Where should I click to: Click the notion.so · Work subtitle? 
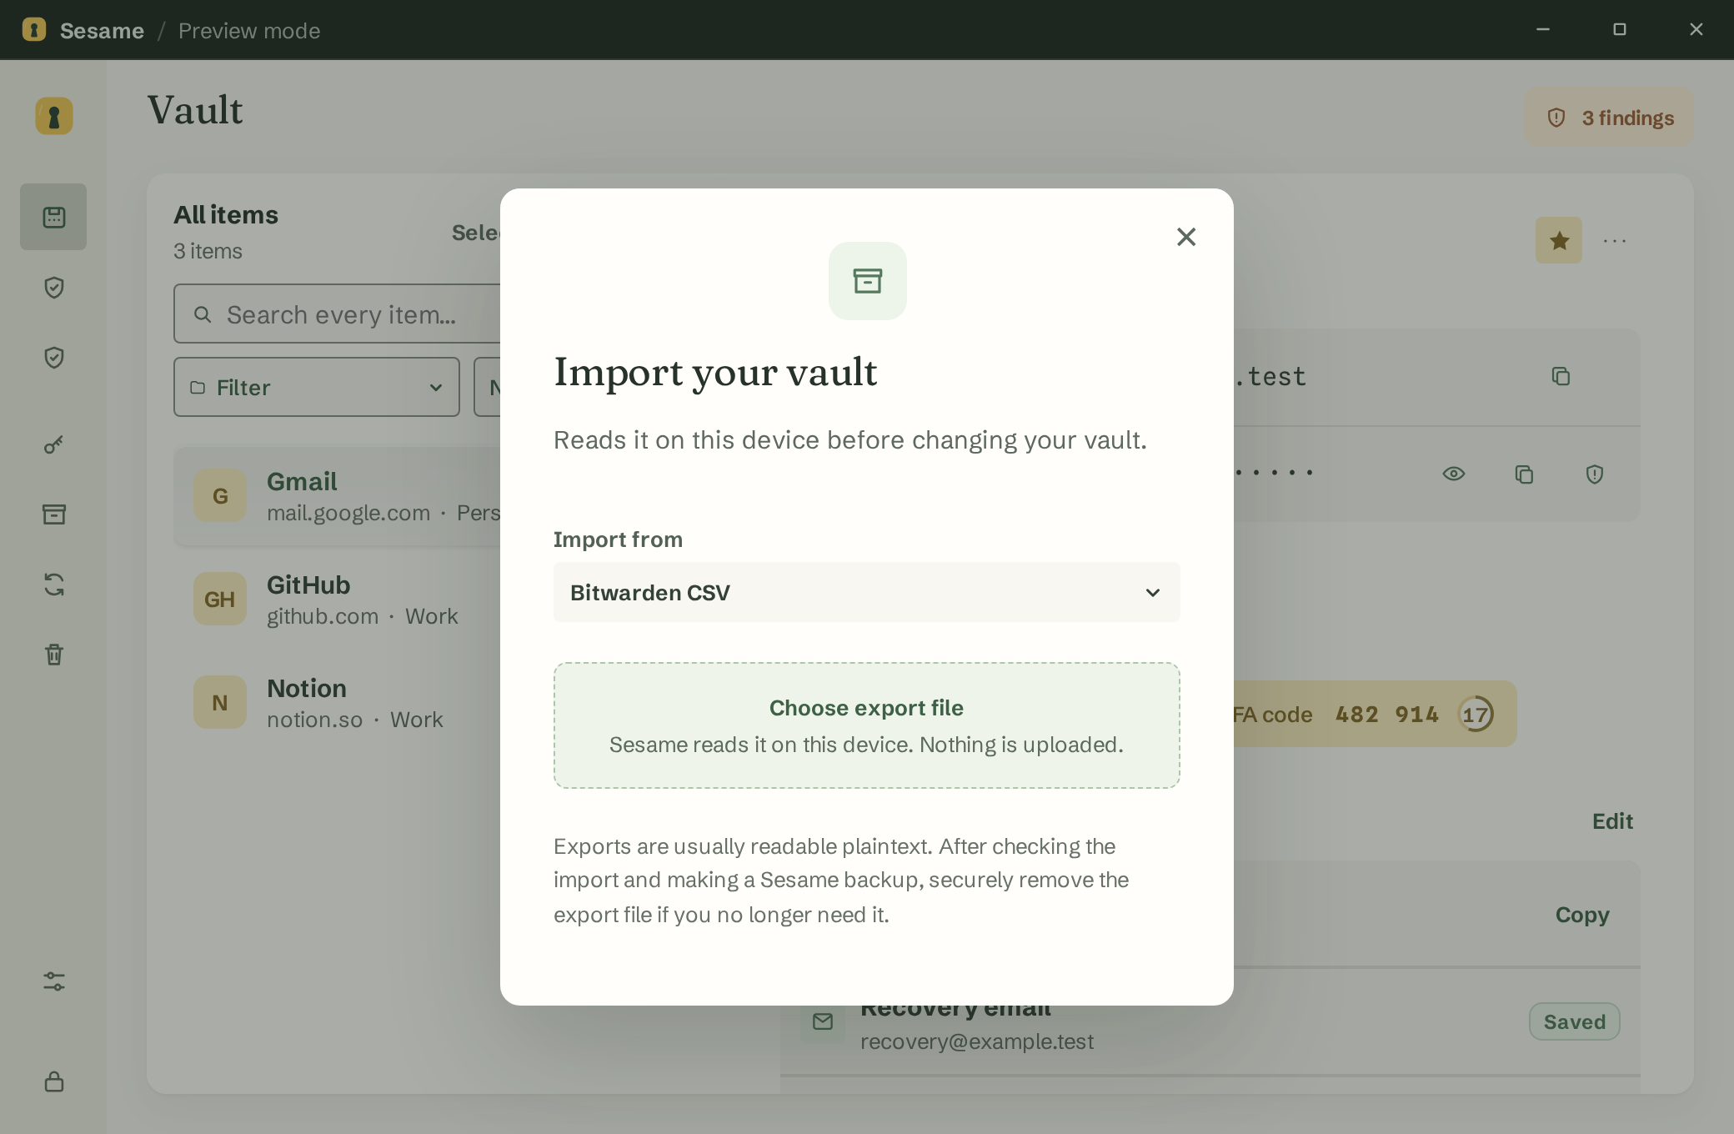click(355, 720)
